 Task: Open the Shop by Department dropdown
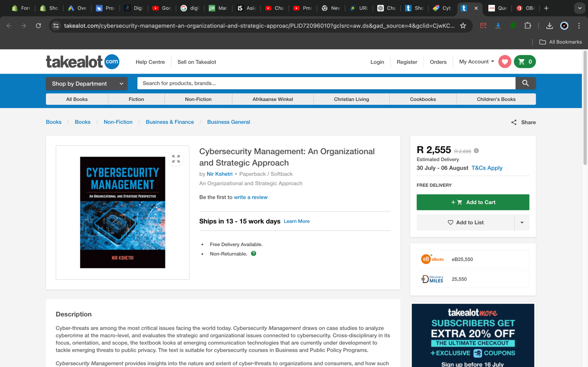[87, 84]
